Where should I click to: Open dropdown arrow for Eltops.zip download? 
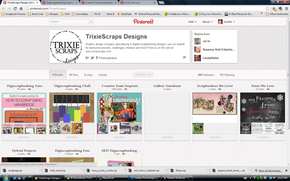208,170
